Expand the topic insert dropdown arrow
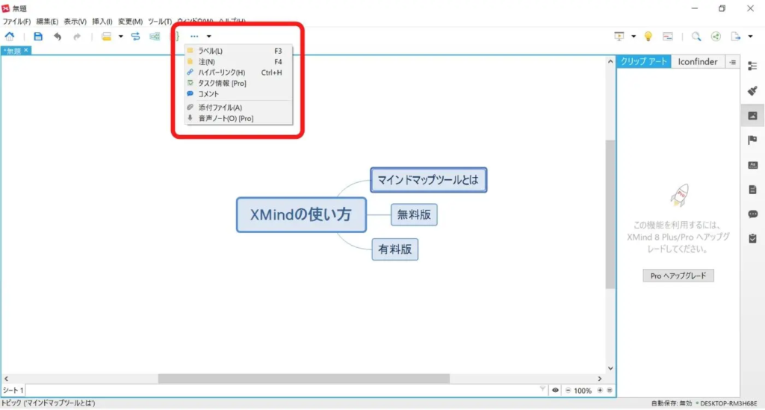Screen dimensions: 765x410 tap(120, 37)
